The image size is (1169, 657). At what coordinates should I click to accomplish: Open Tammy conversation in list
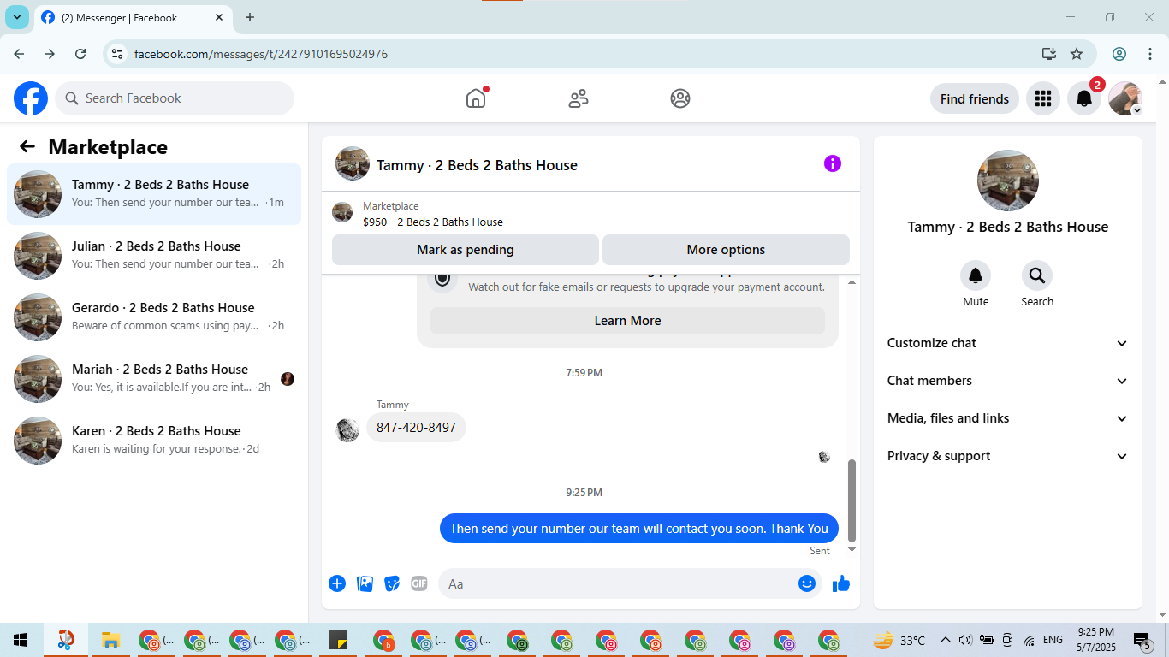[154, 194]
